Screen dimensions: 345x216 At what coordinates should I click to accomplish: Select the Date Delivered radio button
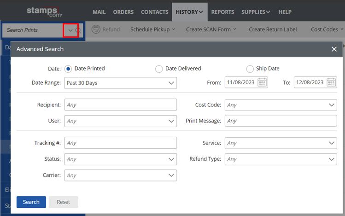(159, 69)
